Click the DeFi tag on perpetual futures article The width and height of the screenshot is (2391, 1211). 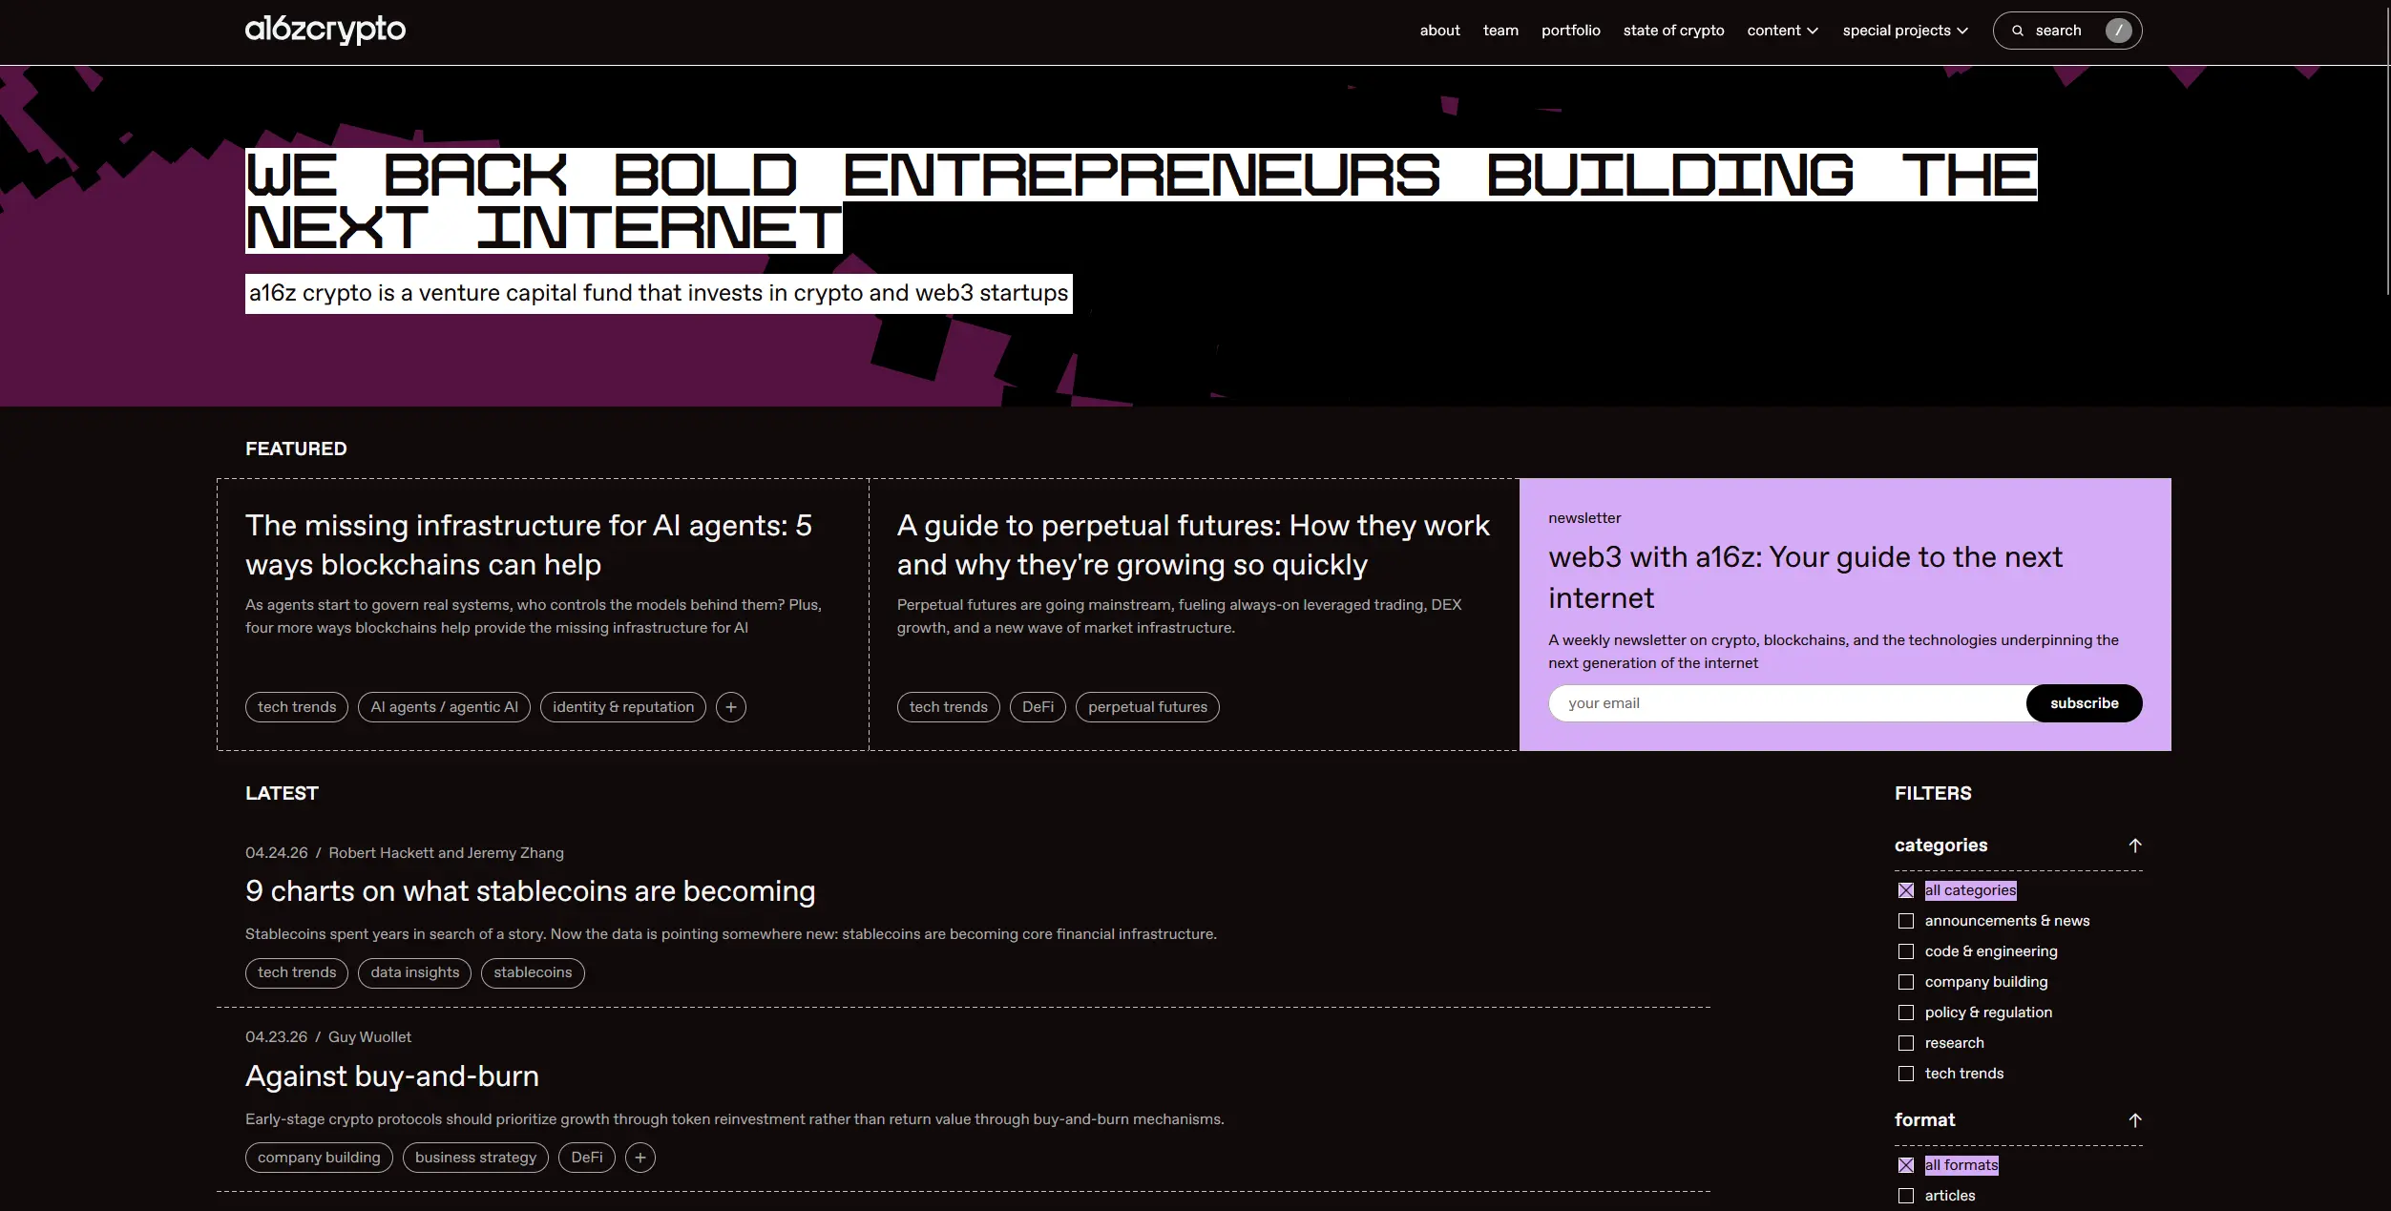(x=1038, y=707)
